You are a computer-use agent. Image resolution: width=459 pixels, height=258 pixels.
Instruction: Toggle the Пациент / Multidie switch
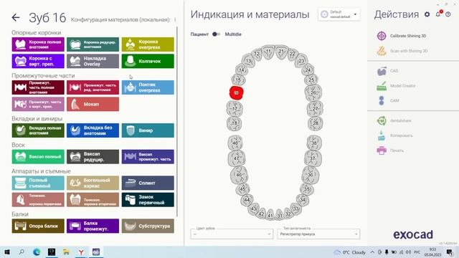pos(217,34)
